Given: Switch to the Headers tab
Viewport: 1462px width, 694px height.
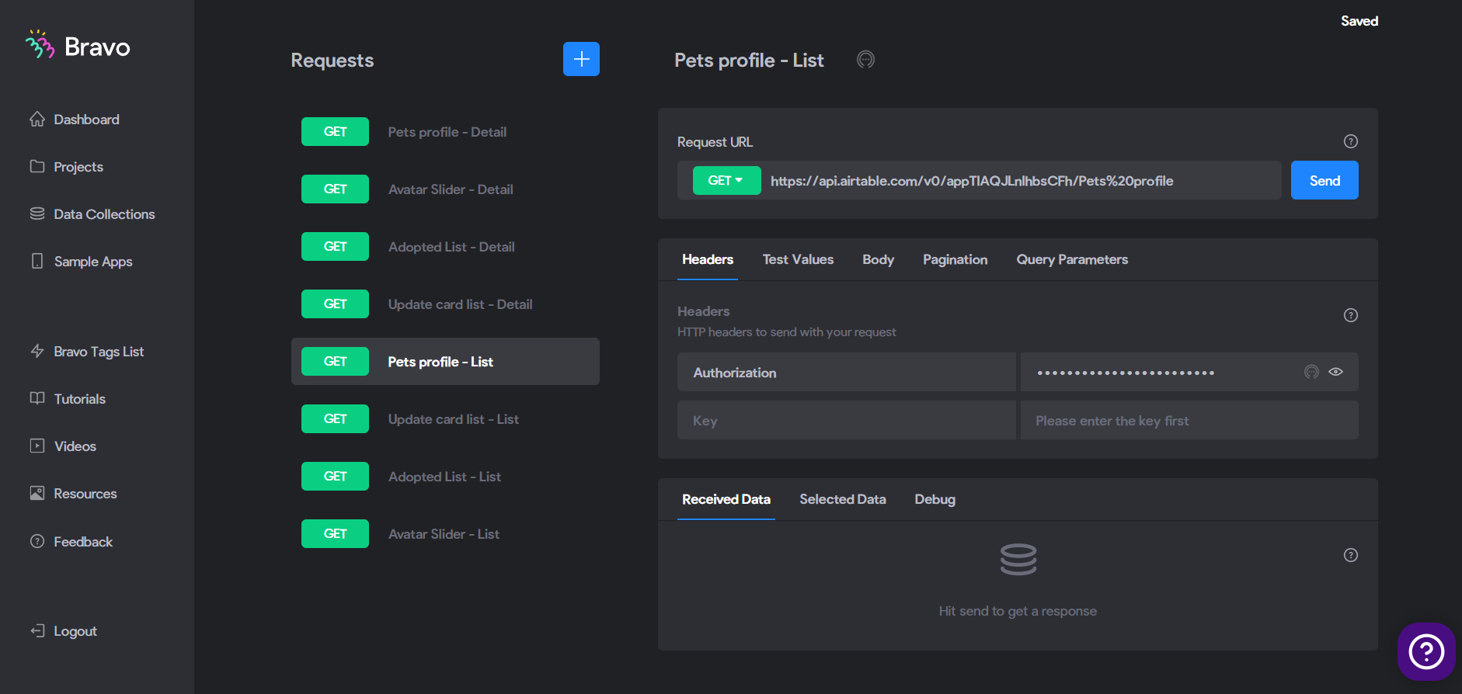Looking at the screenshot, I should [x=708, y=259].
